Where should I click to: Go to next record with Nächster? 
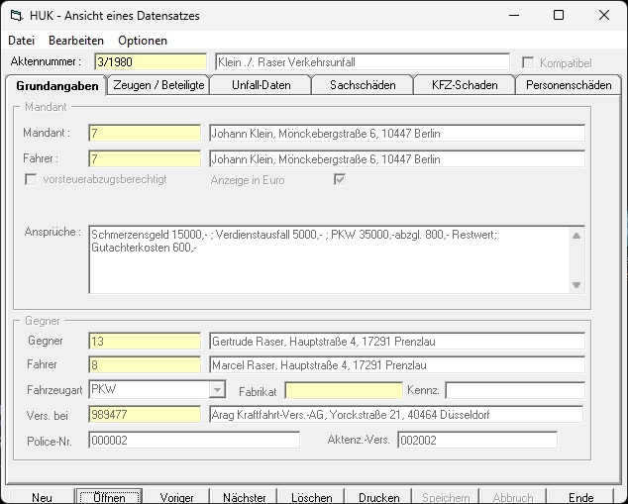244,497
